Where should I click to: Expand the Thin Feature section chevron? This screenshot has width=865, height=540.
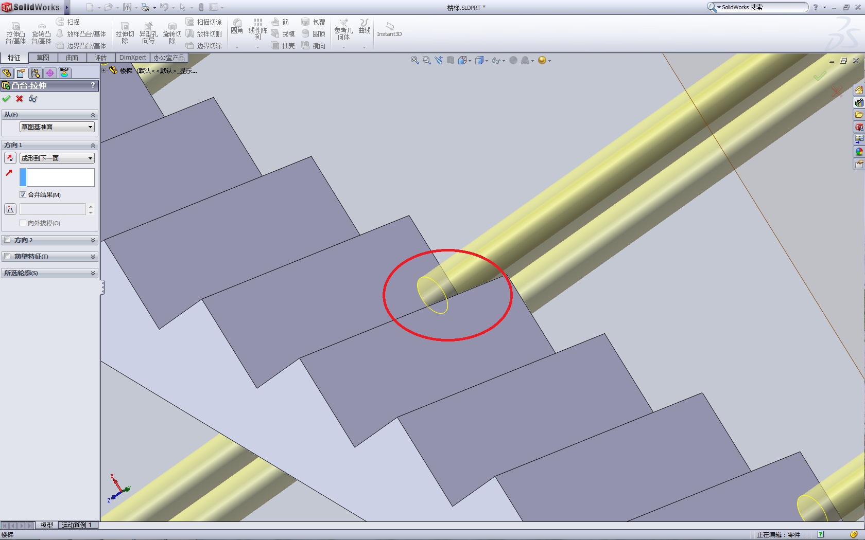click(93, 257)
